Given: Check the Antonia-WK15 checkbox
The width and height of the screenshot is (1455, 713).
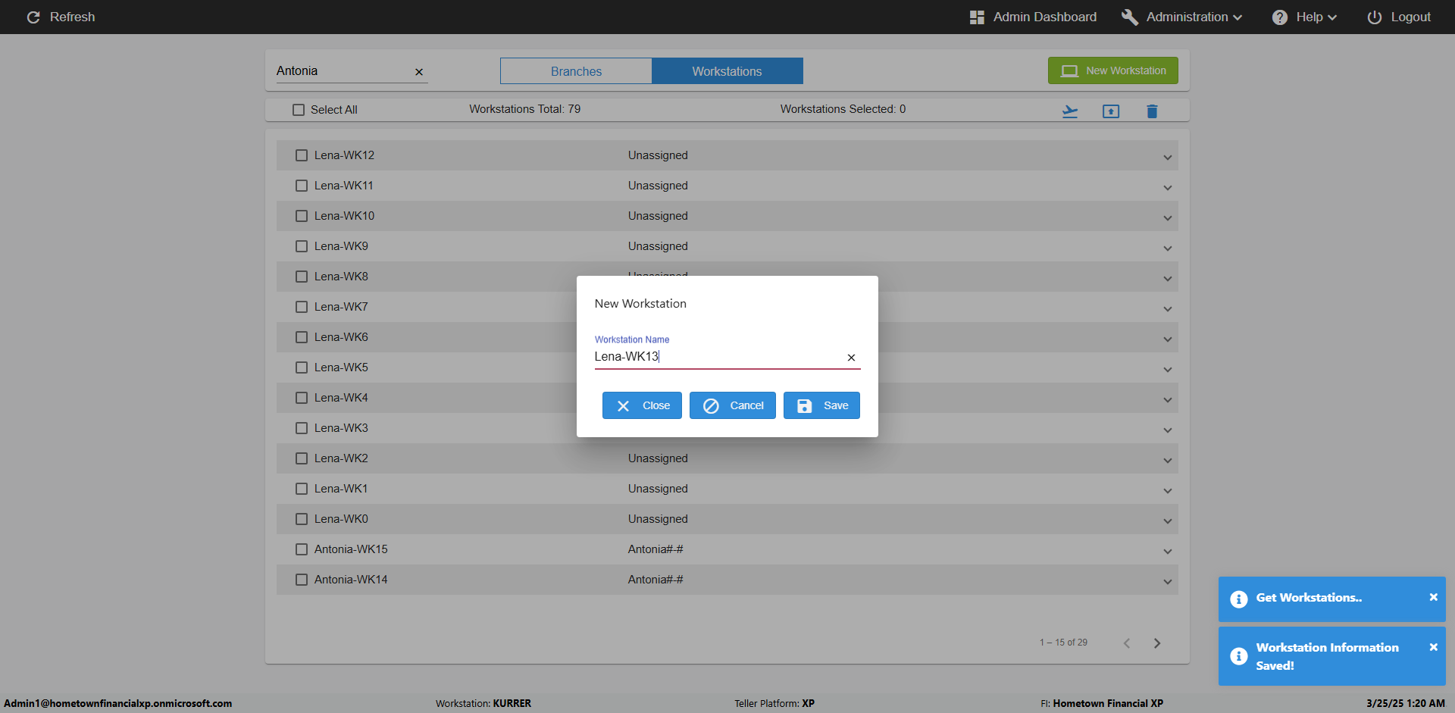Looking at the screenshot, I should (302, 549).
